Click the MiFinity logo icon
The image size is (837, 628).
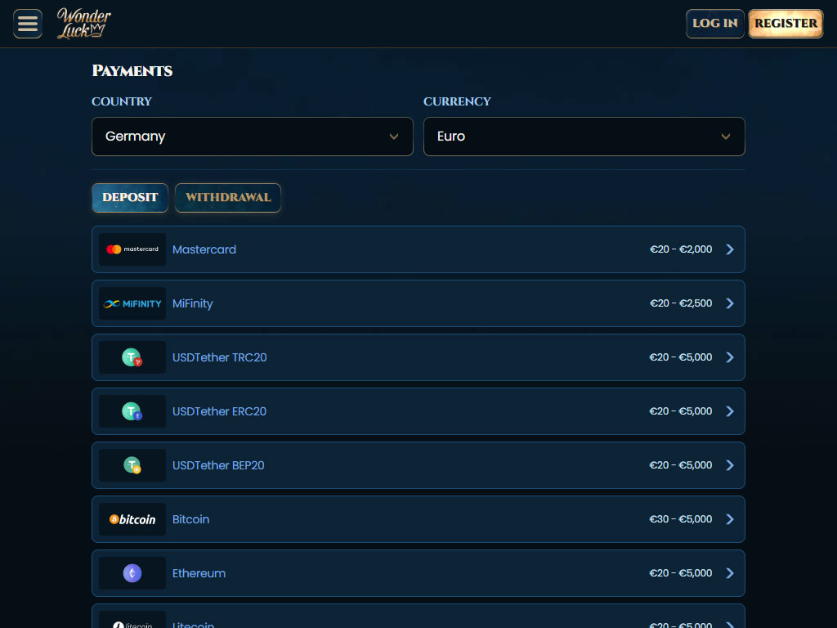tap(132, 303)
